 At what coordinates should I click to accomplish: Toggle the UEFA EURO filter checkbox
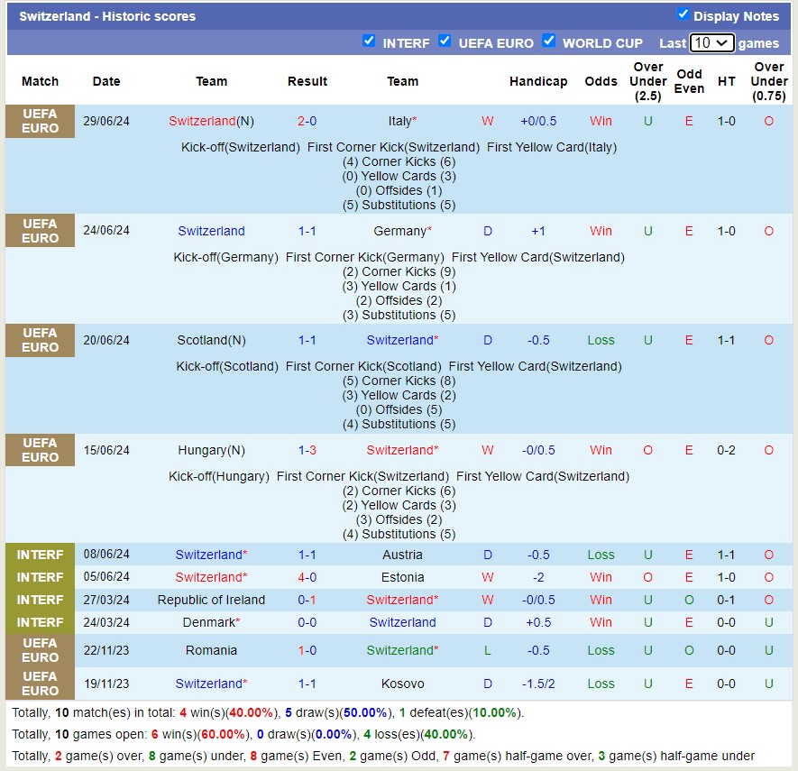point(445,41)
